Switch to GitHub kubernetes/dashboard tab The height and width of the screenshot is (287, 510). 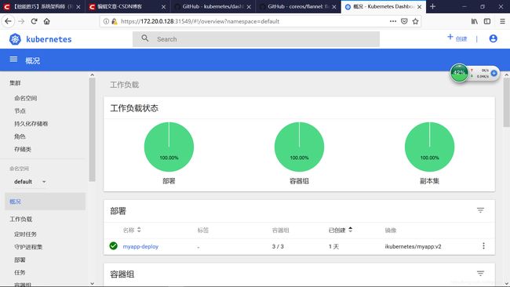pos(213,6)
